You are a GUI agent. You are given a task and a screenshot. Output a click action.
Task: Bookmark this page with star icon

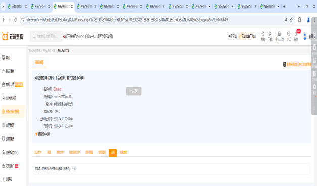(x=291, y=20)
